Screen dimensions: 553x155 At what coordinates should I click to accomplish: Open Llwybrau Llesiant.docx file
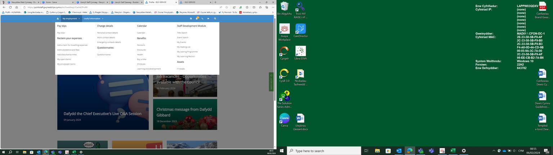[301, 122]
